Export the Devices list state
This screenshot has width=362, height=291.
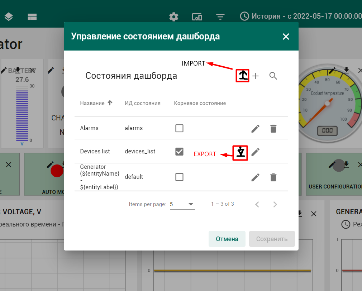click(x=240, y=153)
